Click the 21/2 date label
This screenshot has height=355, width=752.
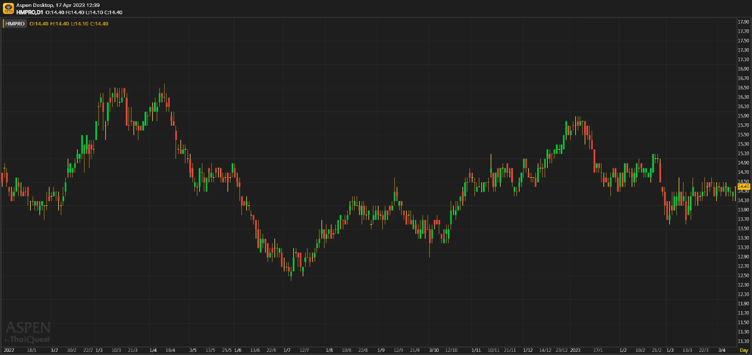(656, 350)
